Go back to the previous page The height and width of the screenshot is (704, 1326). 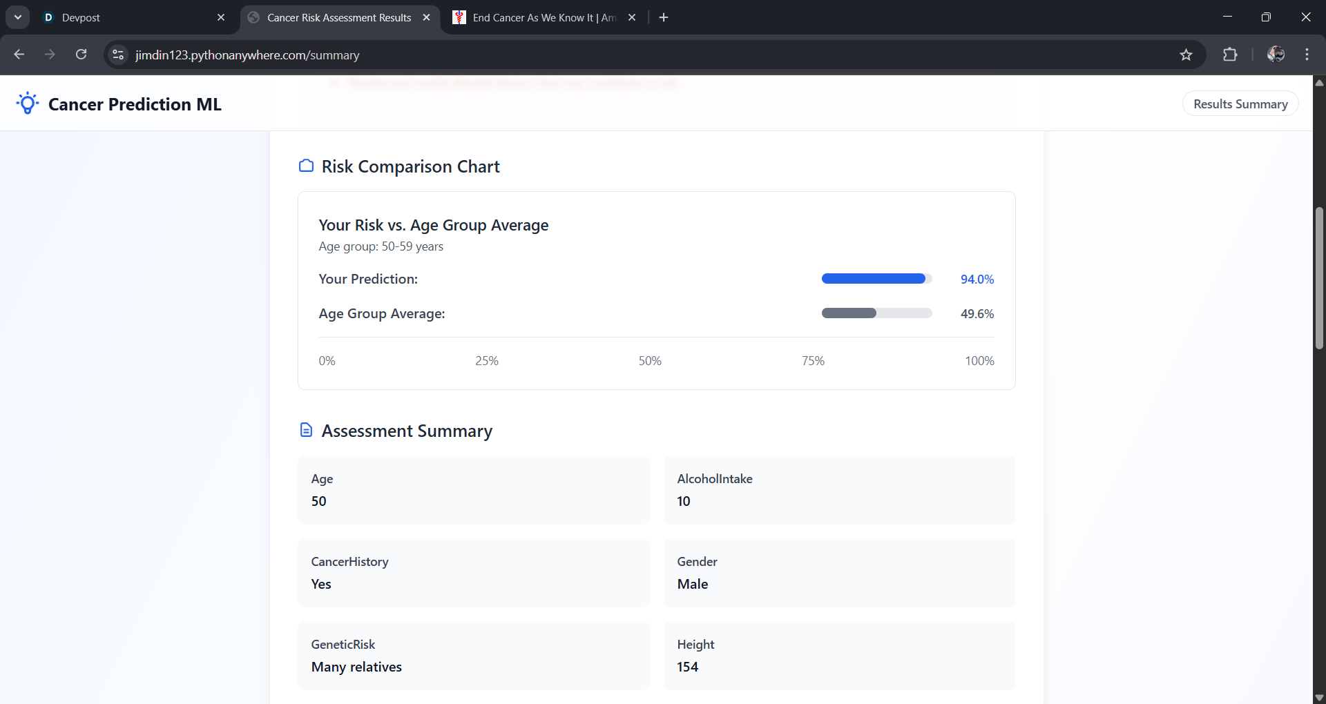pos(19,55)
